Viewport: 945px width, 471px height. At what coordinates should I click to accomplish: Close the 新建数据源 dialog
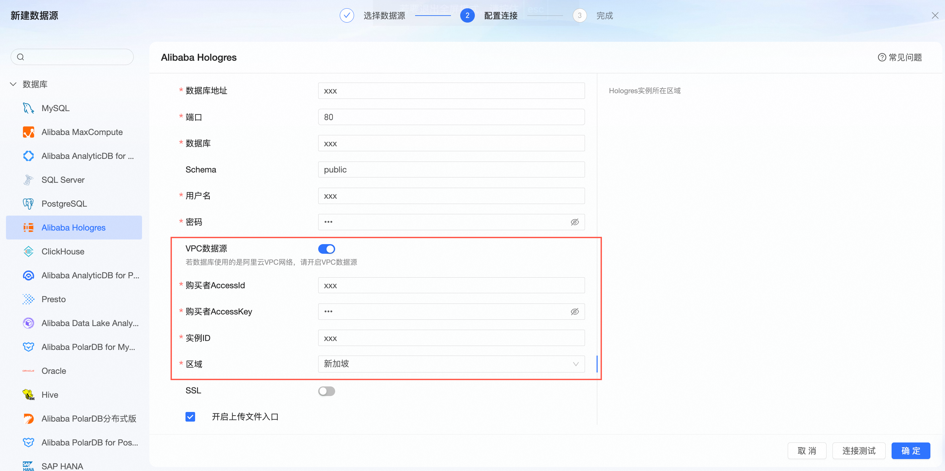pos(935,15)
